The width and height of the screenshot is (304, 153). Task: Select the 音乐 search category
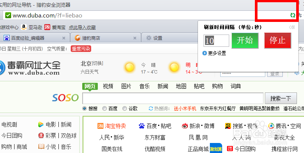[144, 86]
